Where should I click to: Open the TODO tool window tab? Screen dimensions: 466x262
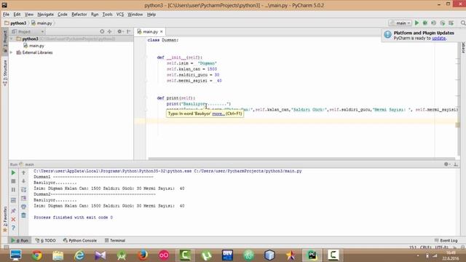(45, 240)
